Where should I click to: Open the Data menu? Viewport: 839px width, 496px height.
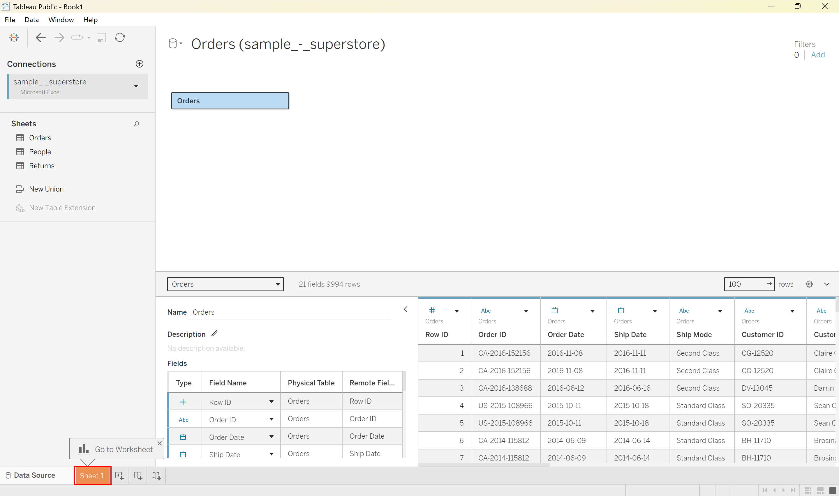[x=32, y=20]
